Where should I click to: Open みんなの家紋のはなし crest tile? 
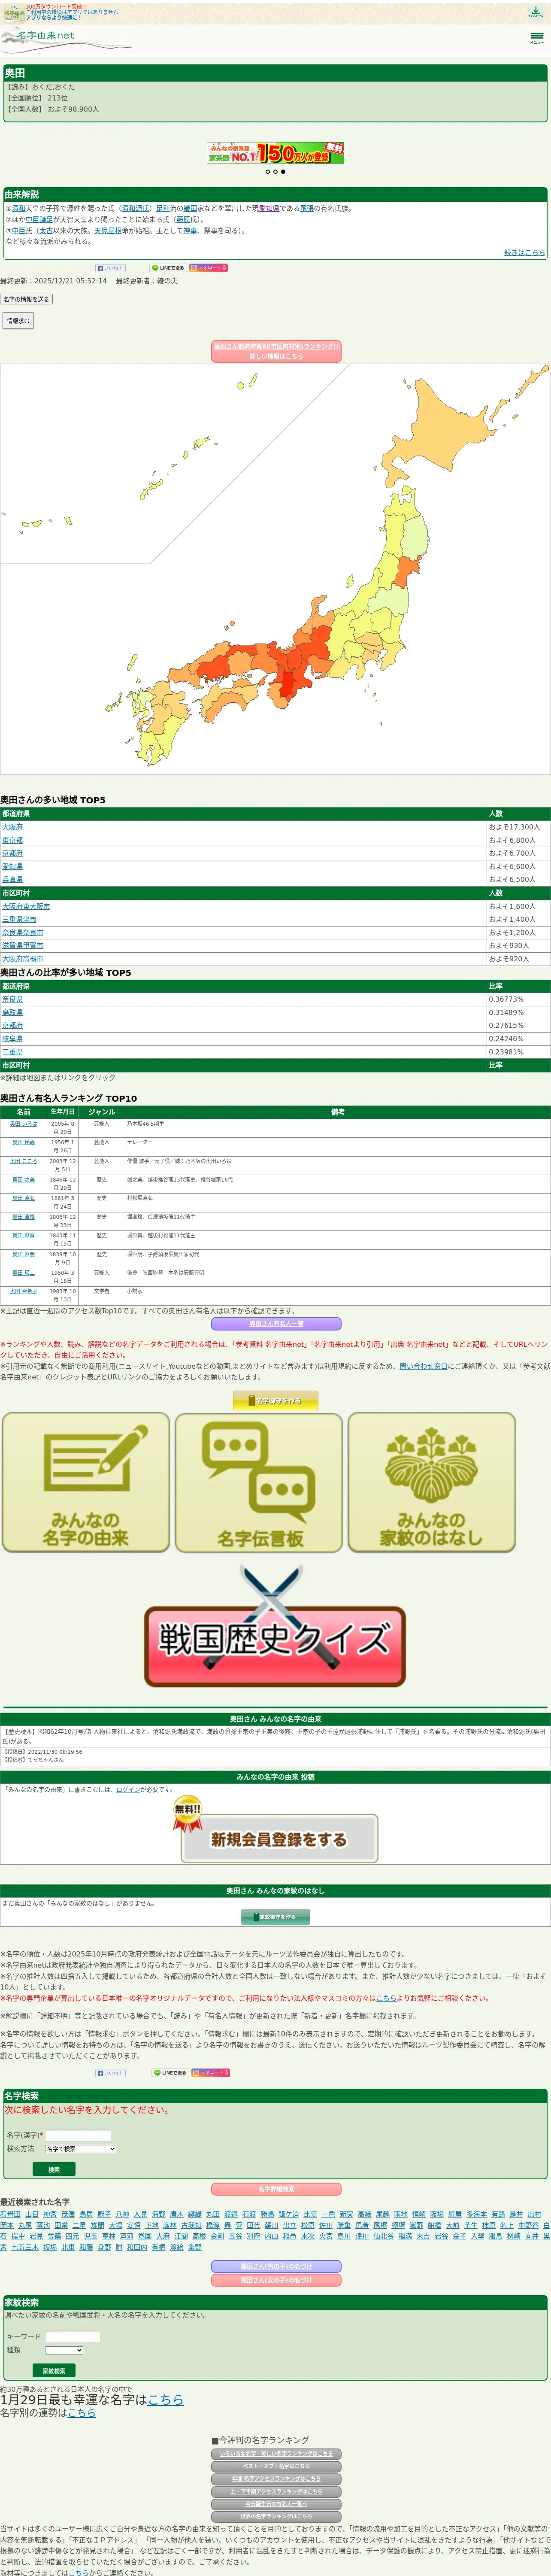click(x=432, y=1482)
